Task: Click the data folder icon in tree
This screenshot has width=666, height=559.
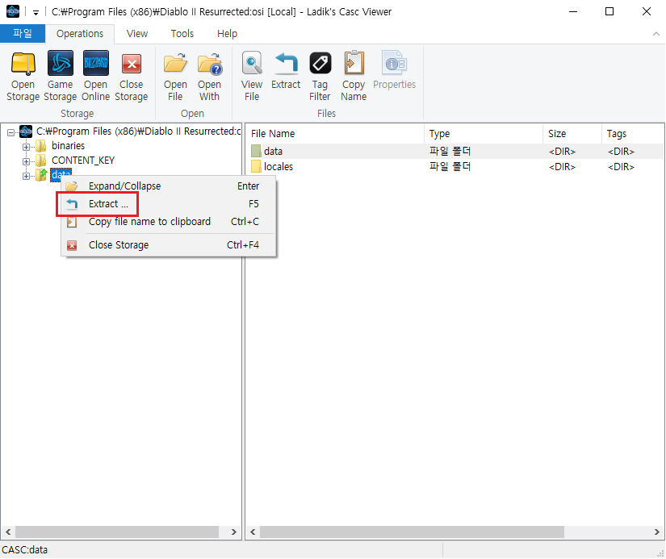Action: (x=41, y=175)
